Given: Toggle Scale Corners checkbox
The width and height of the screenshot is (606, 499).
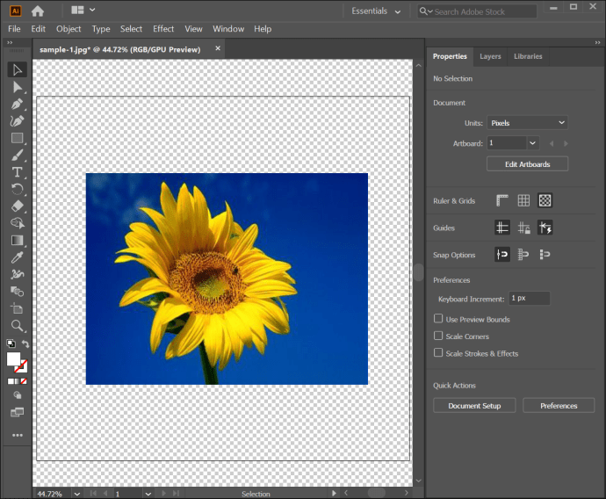Looking at the screenshot, I should (438, 336).
